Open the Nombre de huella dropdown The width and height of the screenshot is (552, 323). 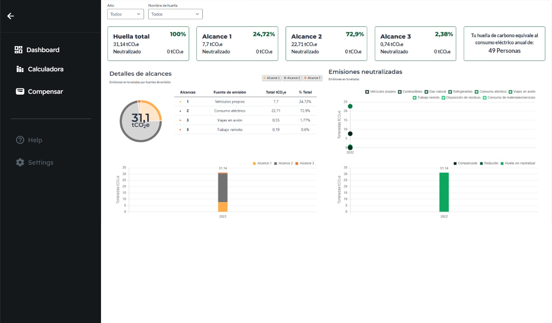pyautogui.click(x=176, y=14)
